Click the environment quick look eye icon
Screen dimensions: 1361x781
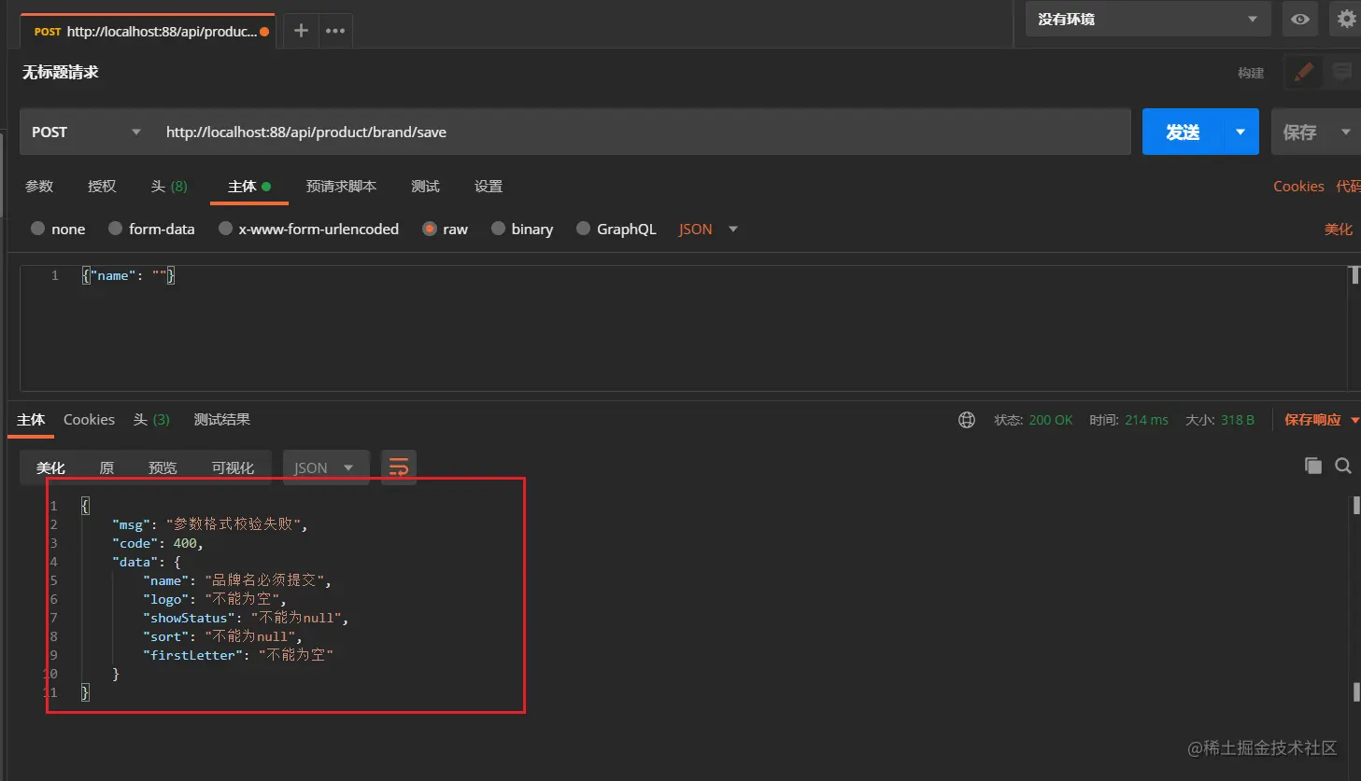coord(1299,19)
